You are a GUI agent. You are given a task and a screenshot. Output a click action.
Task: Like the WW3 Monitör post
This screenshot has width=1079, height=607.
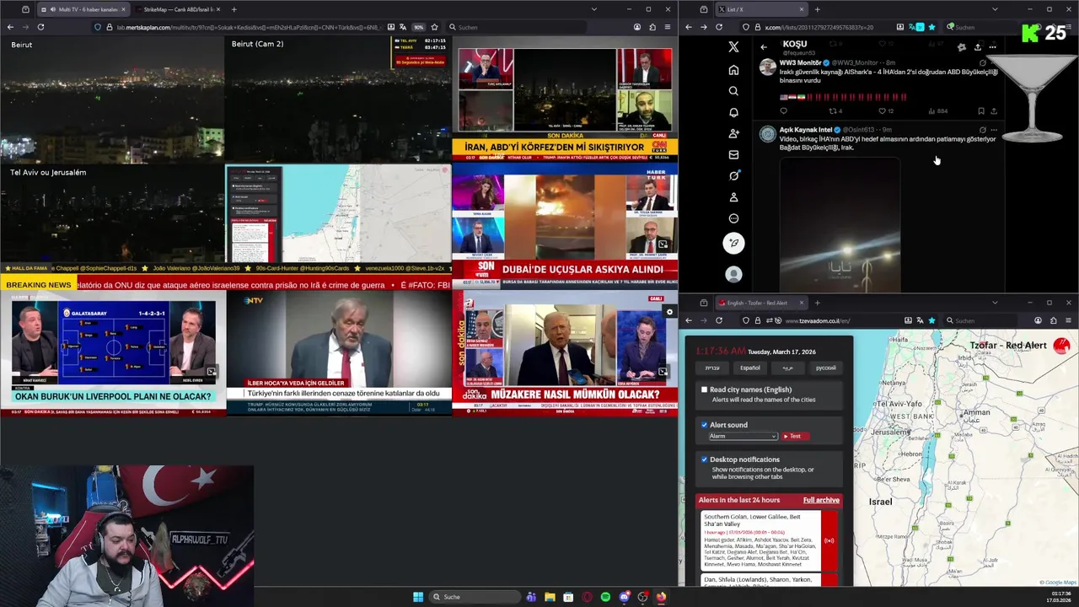pos(883,110)
